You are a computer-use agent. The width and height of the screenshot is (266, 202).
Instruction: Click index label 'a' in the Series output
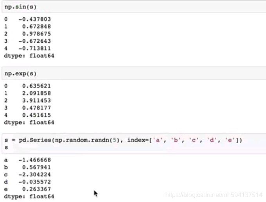[x=6, y=160]
